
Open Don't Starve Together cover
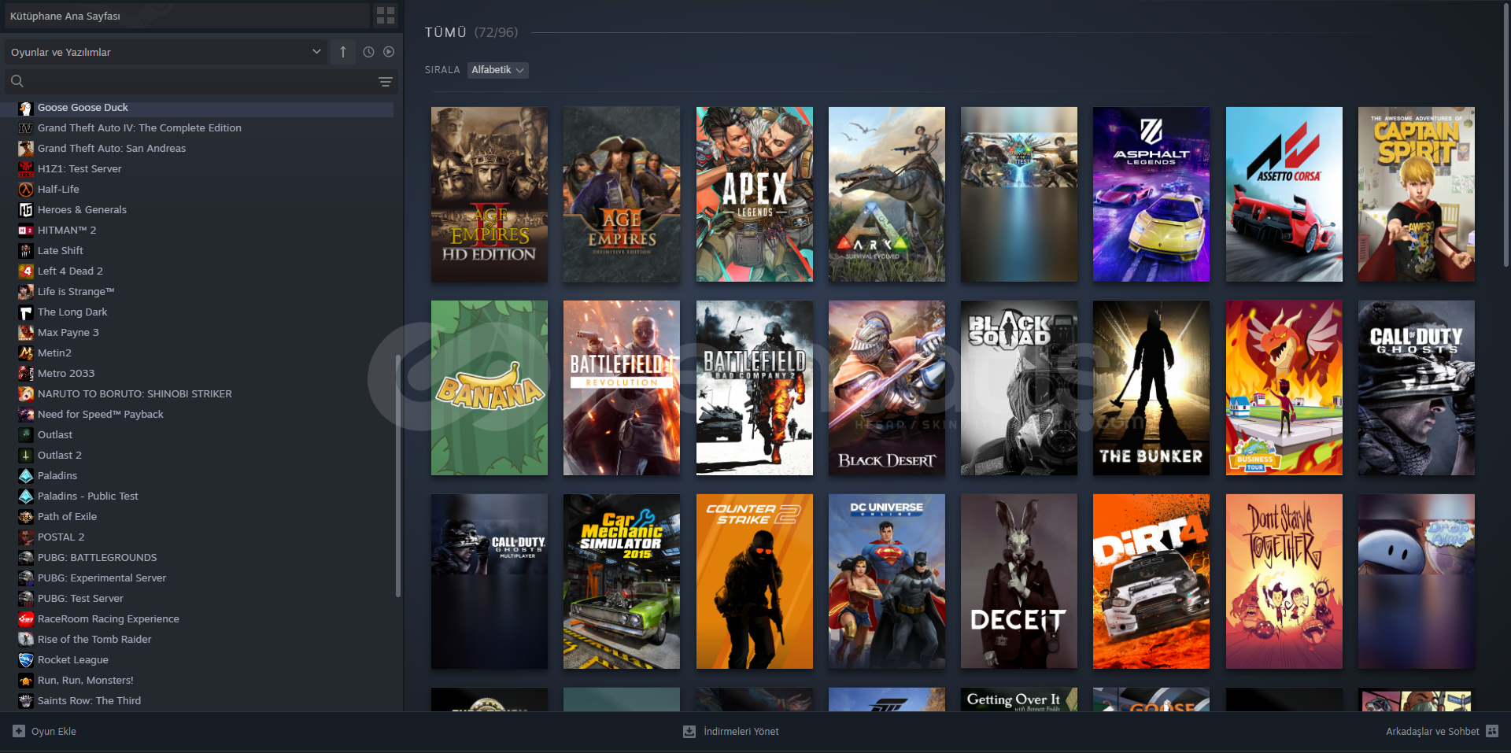coord(1284,581)
